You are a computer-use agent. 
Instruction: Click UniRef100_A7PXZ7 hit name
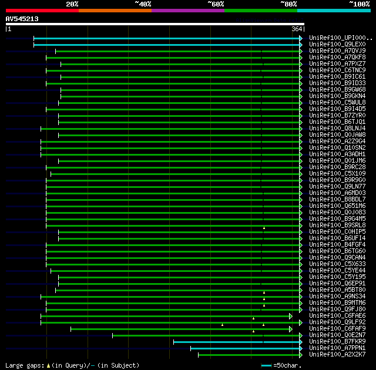tap(337, 64)
